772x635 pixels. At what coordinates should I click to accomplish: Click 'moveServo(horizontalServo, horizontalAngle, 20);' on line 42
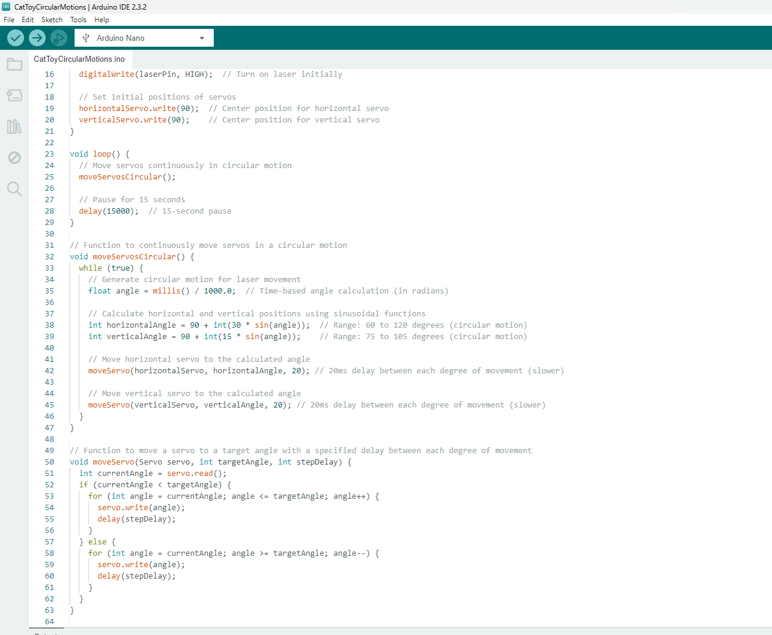tap(199, 371)
